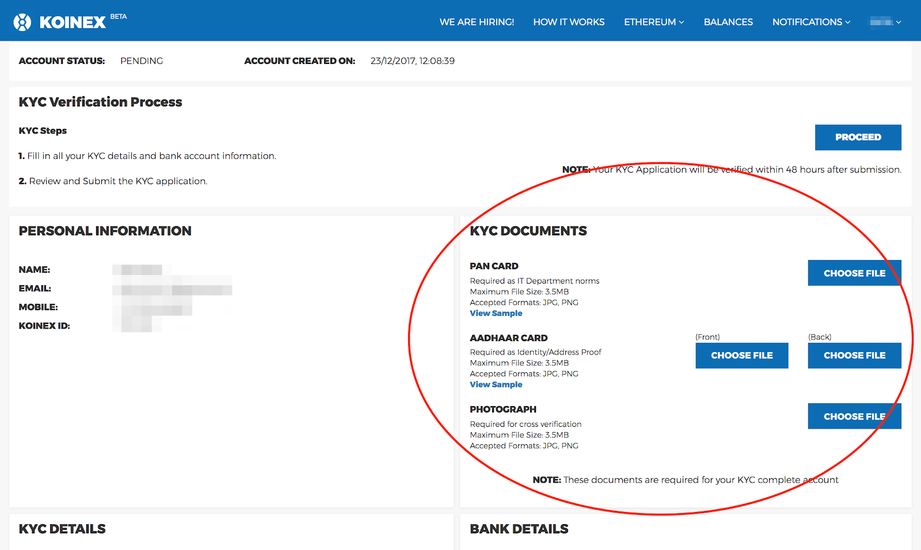921x550 pixels.
Task: Open the WE ARE HIRING! page
Action: tap(477, 22)
